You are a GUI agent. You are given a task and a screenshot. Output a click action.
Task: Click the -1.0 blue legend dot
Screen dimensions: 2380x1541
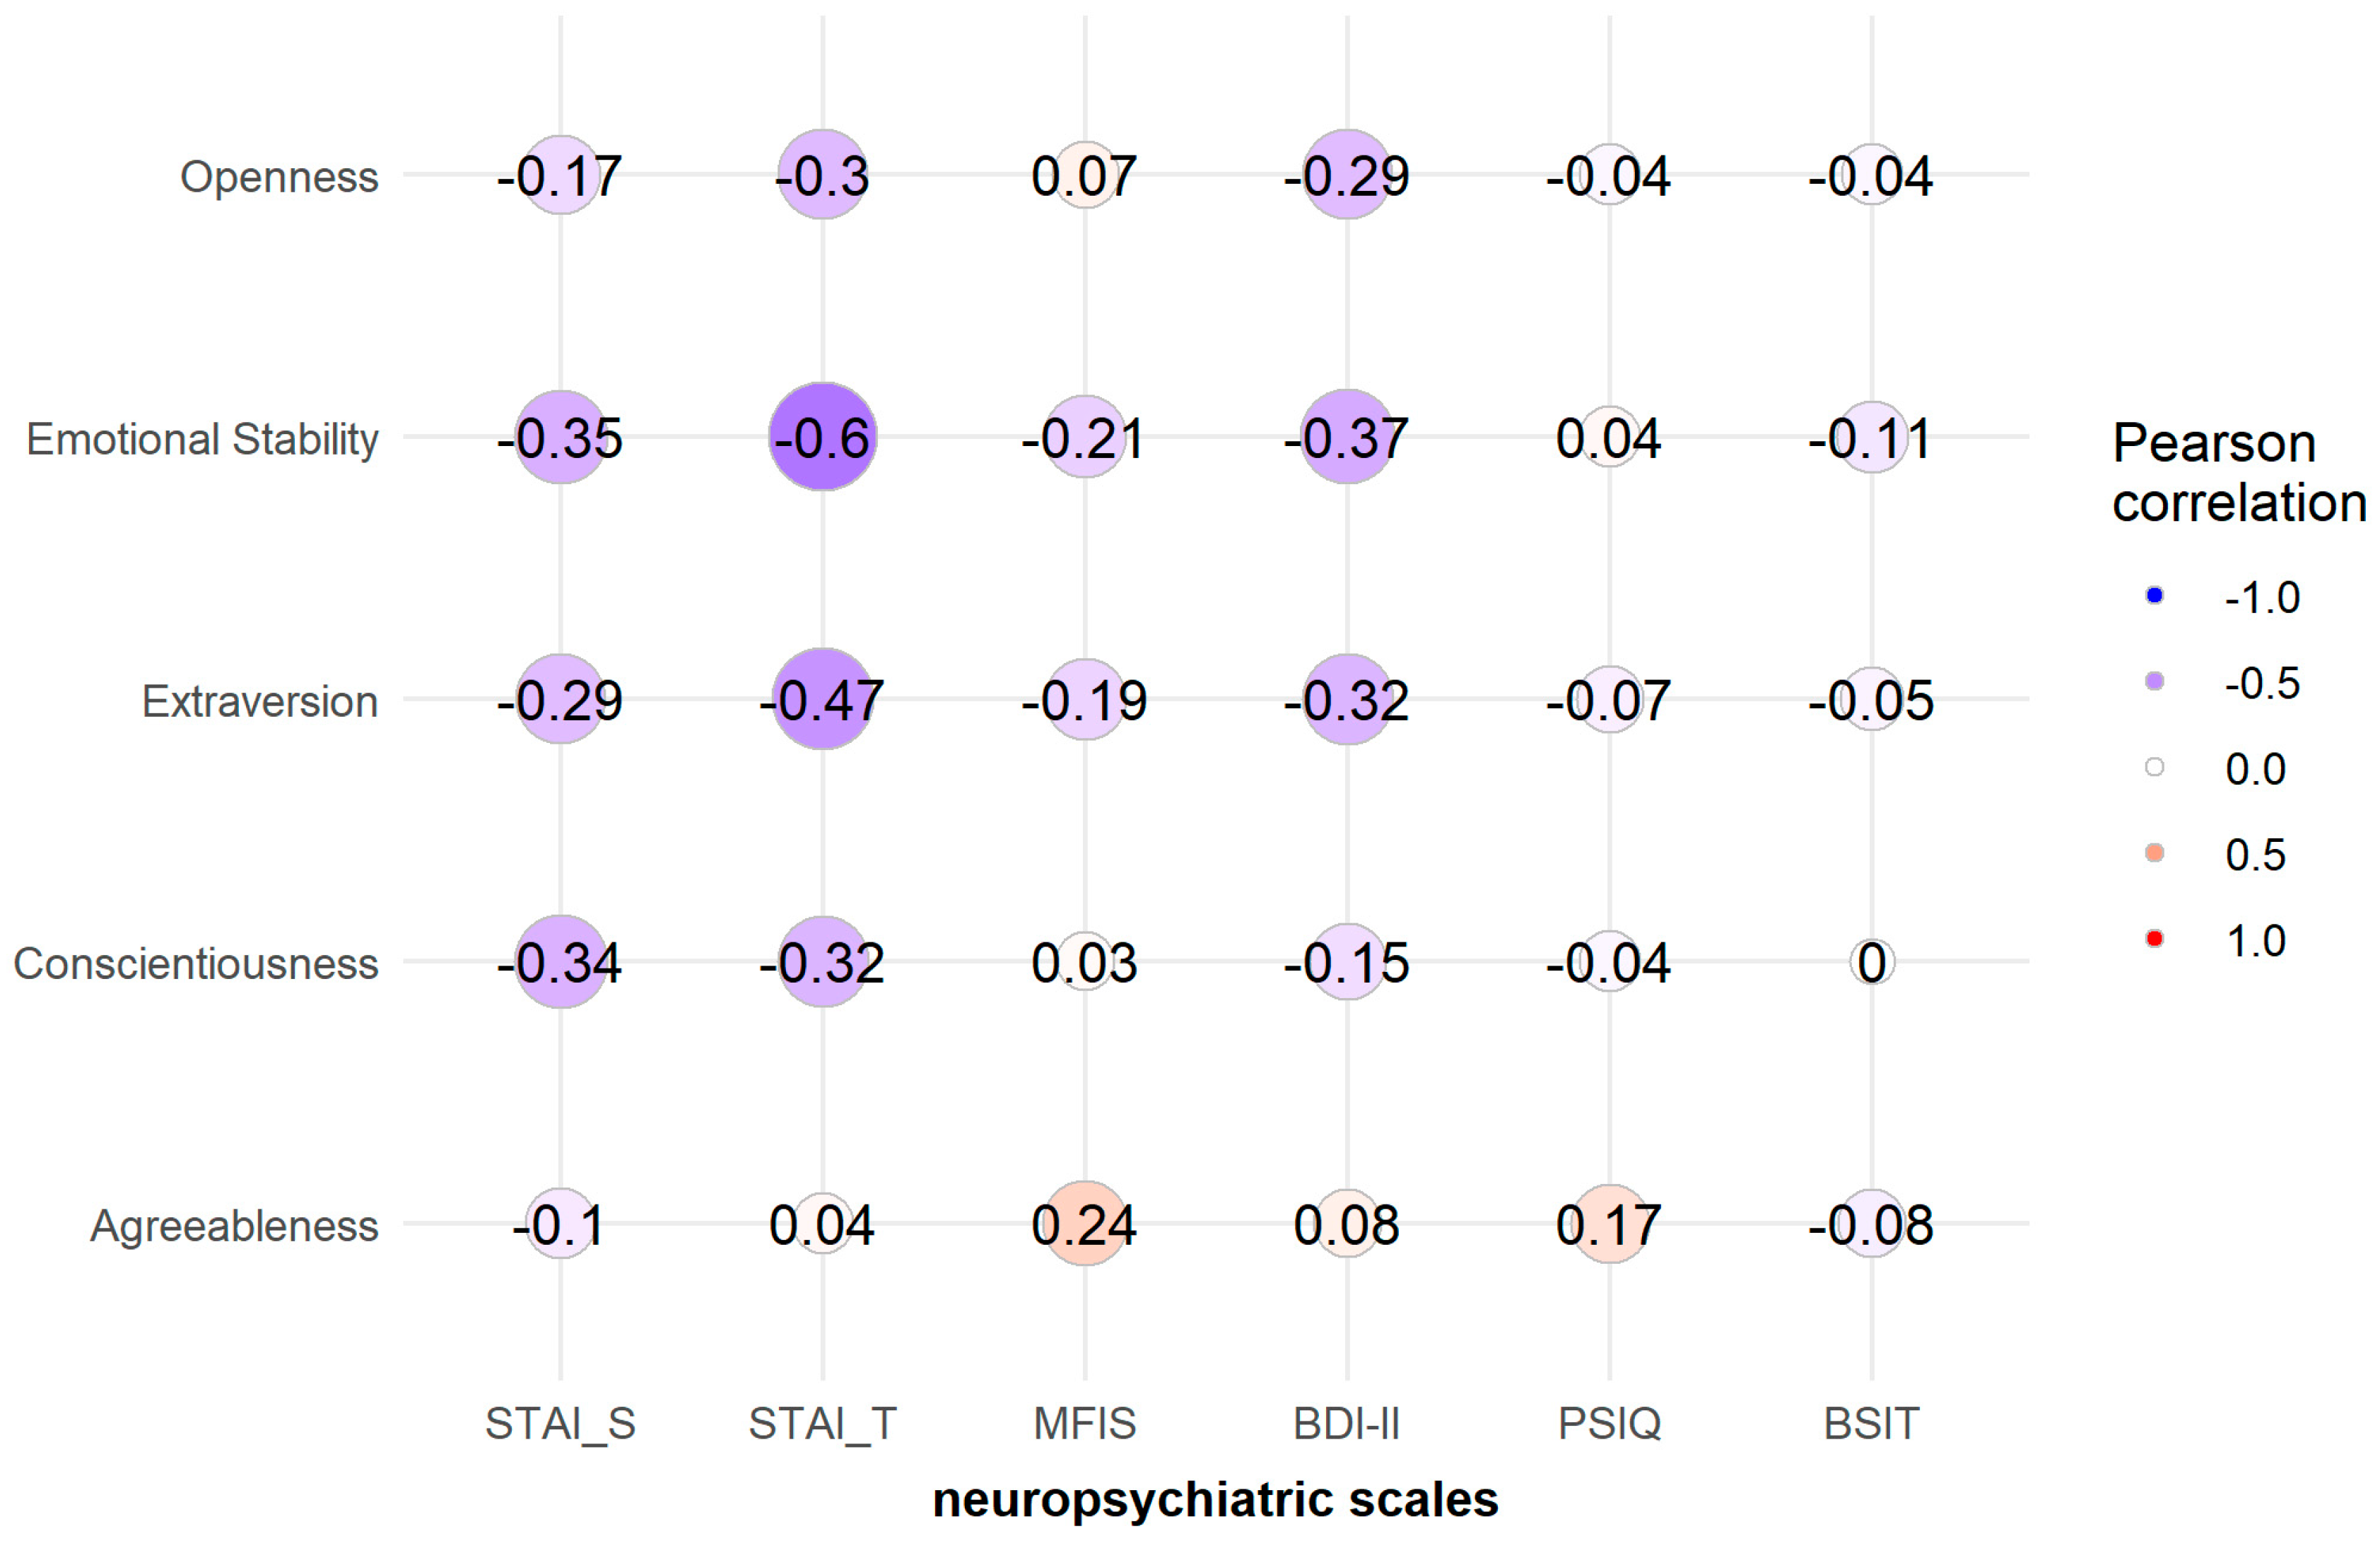[x=2155, y=596]
